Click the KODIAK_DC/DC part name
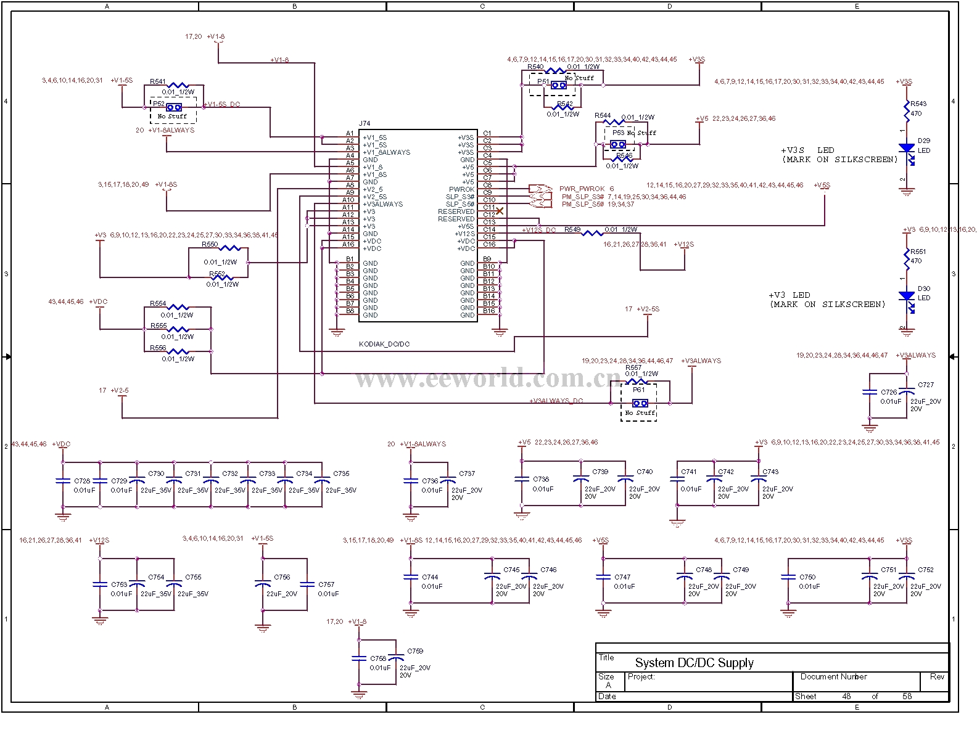The image size is (977, 754). (x=384, y=344)
